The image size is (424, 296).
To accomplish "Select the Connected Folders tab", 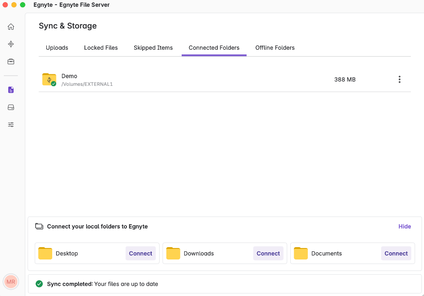I will coord(214,48).
